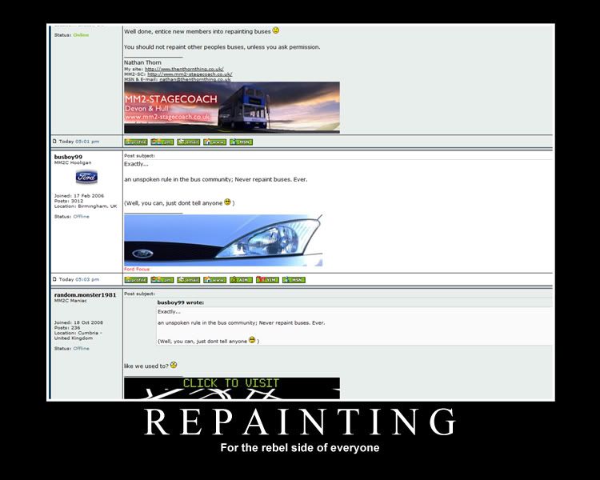This screenshot has width=600, height=480.
Task: Send busboy99 a private message (pm)
Action: [162, 279]
